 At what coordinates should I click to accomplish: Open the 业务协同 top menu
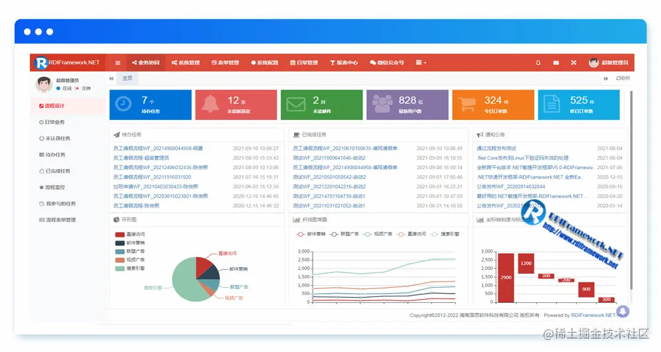(x=146, y=63)
